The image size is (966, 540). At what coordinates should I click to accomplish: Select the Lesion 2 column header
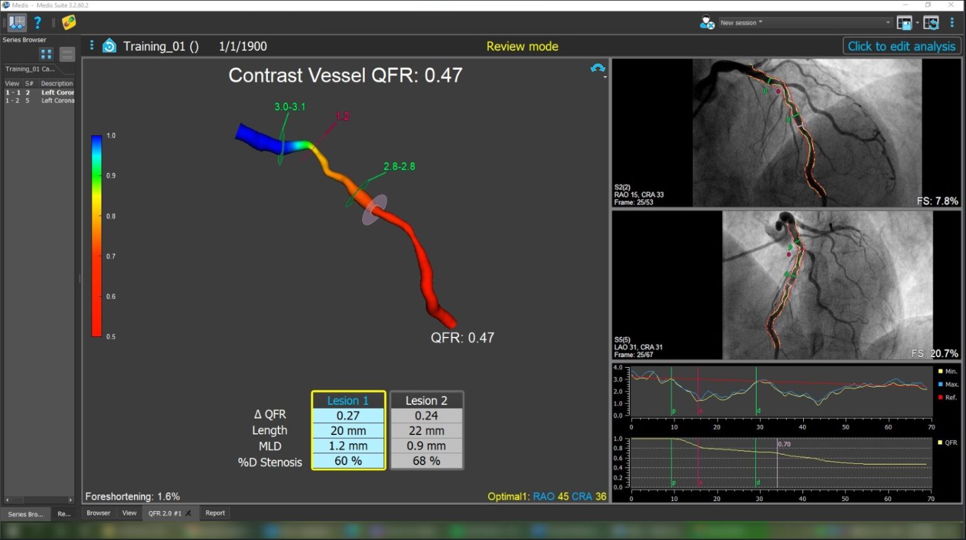tap(426, 400)
